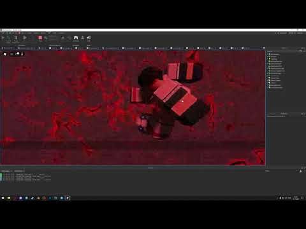Pause the running playtest
The width and height of the screenshot is (306, 229).
pos(16,38)
